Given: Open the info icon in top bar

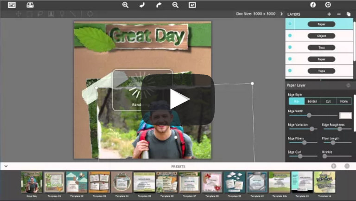Looking at the screenshot, I should (313, 5).
